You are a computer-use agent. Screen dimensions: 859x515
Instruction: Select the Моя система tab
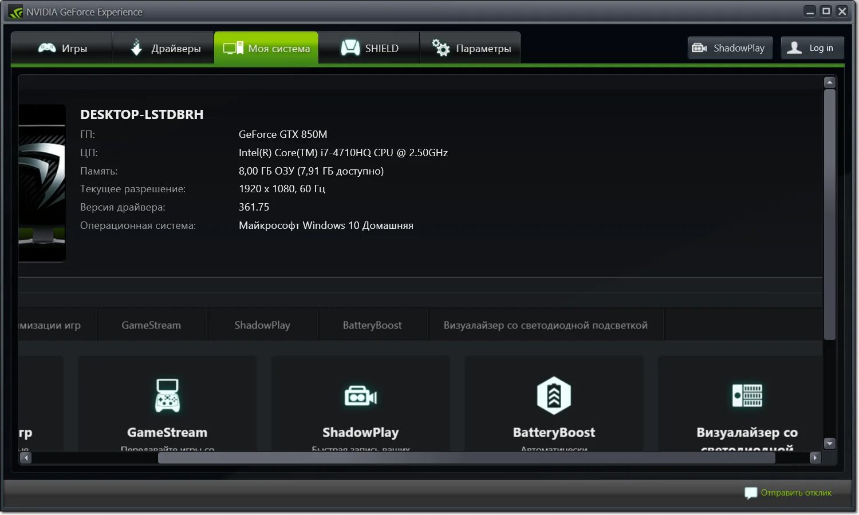pos(266,48)
